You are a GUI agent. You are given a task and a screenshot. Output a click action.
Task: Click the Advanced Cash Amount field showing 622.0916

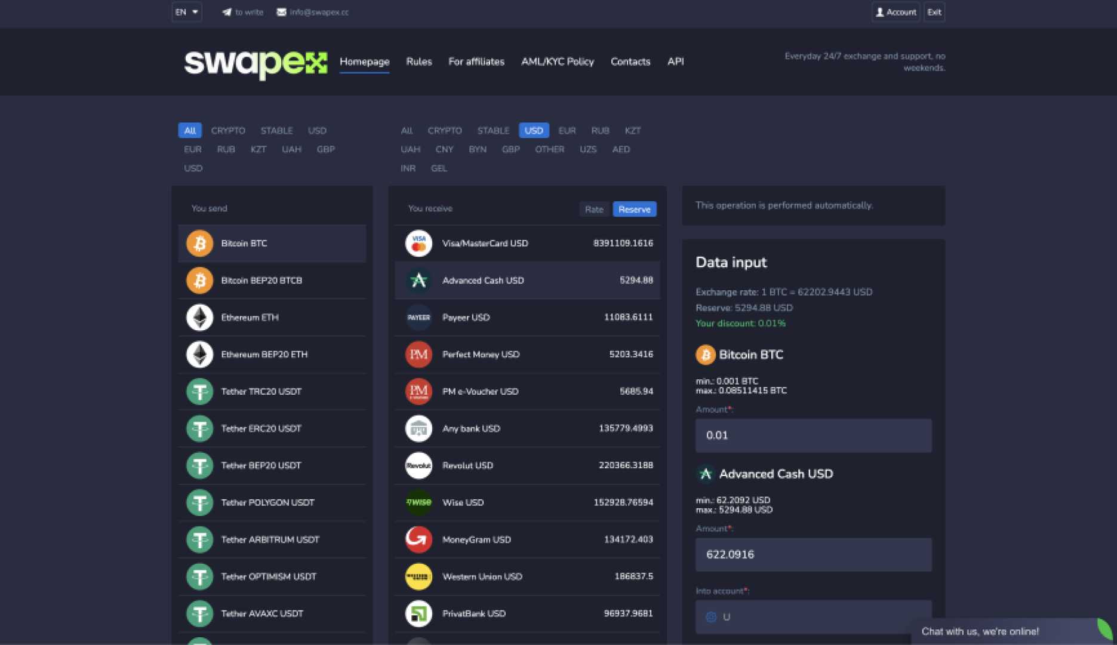(x=814, y=555)
